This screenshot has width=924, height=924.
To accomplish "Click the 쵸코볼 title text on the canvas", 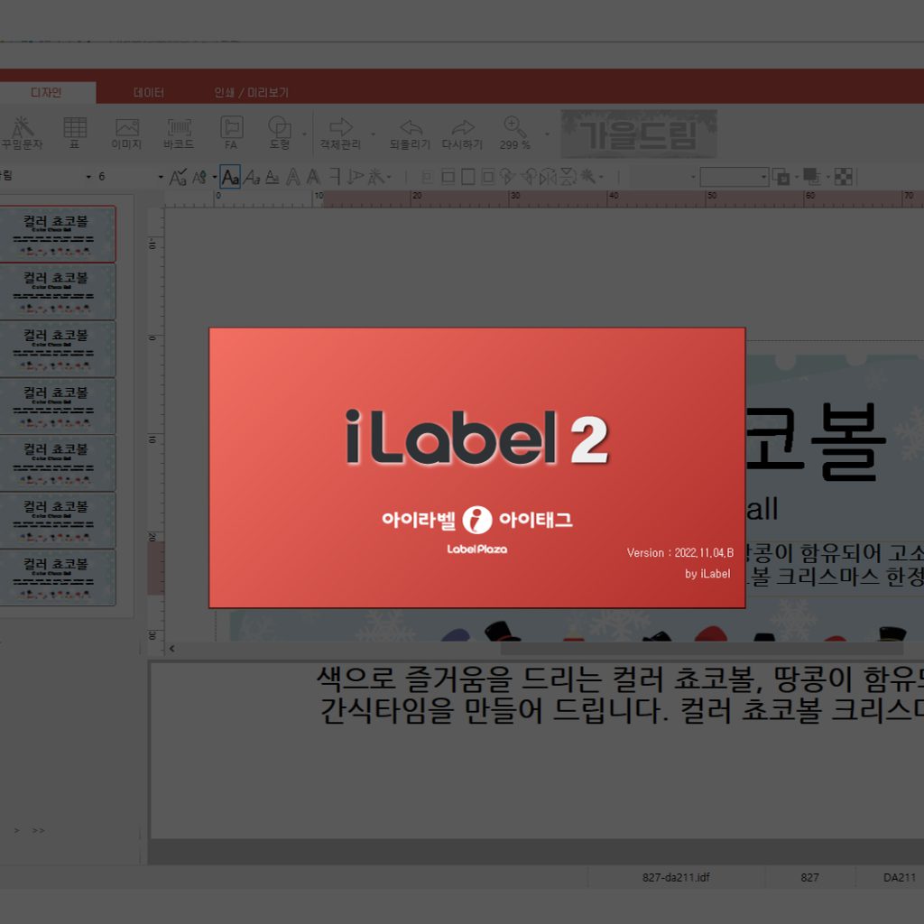I will [816, 440].
